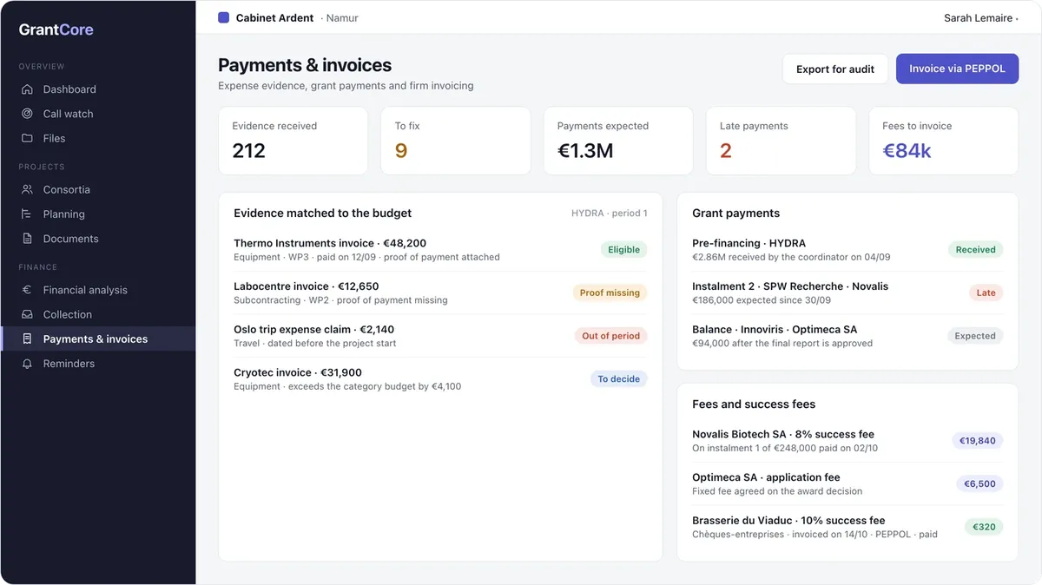This screenshot has height=585, width=1042.
Task: Click the HYDRA · period 1 label
Action: tap(609, 214)
